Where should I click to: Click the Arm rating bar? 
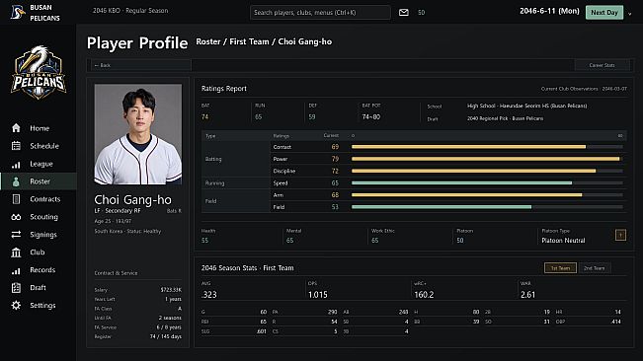coord(487,195)
